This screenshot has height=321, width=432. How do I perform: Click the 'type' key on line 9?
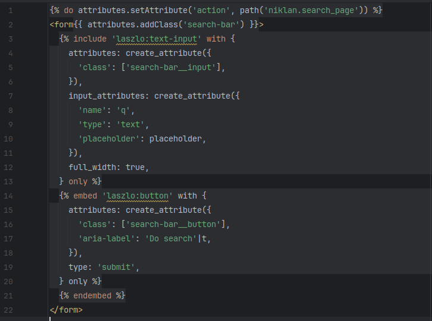click(92, 124)
